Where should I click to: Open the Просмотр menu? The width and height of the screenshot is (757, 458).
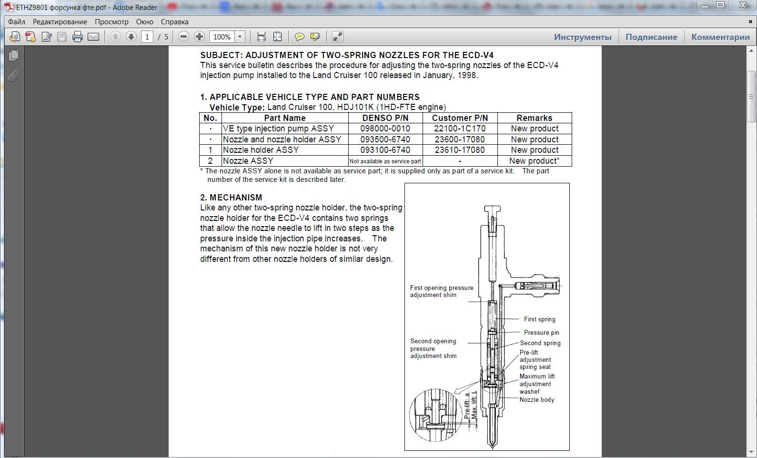pos(111,22)
